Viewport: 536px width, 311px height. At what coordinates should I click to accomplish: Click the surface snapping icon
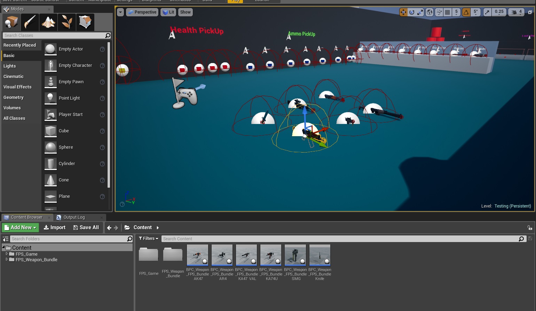(439, 12)
